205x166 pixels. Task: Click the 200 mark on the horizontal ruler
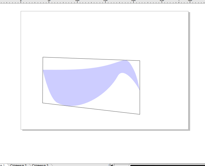pos(133,1)
